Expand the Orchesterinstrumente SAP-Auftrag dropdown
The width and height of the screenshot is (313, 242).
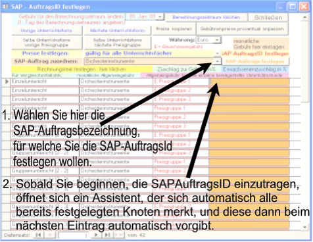click(217, 61)
